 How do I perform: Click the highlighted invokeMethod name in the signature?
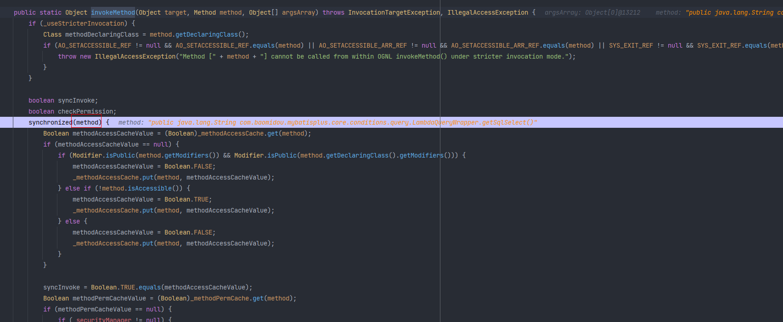coord(113,12)
